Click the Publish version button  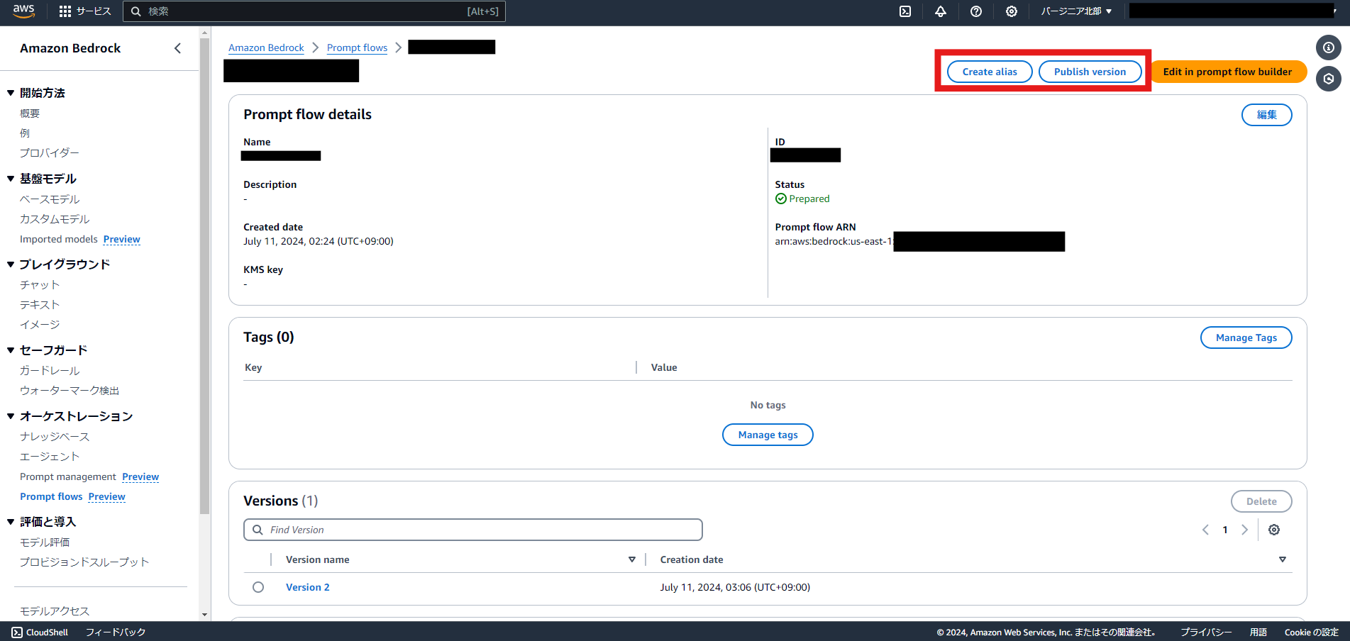click(1090, 72)
